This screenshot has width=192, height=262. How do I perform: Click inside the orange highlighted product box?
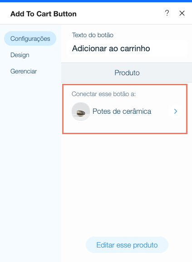(x=125, y=109)
